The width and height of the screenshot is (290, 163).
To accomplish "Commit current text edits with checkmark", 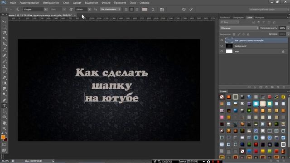I will pos(191,9).
